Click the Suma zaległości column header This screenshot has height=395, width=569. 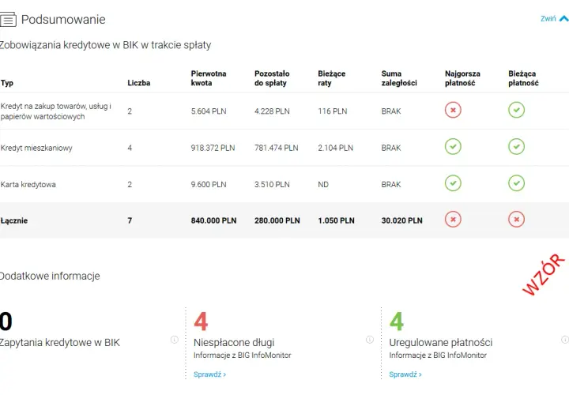(x=399, y=78)
